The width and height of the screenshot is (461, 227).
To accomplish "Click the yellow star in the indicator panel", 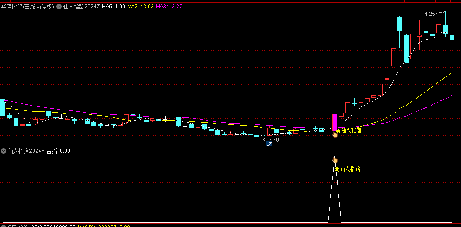I will point(337,169).
